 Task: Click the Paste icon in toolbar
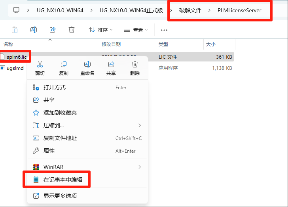[15, 30]
